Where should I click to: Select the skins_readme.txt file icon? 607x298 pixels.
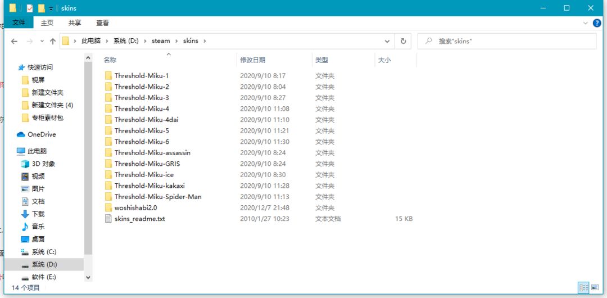point(108,219)
